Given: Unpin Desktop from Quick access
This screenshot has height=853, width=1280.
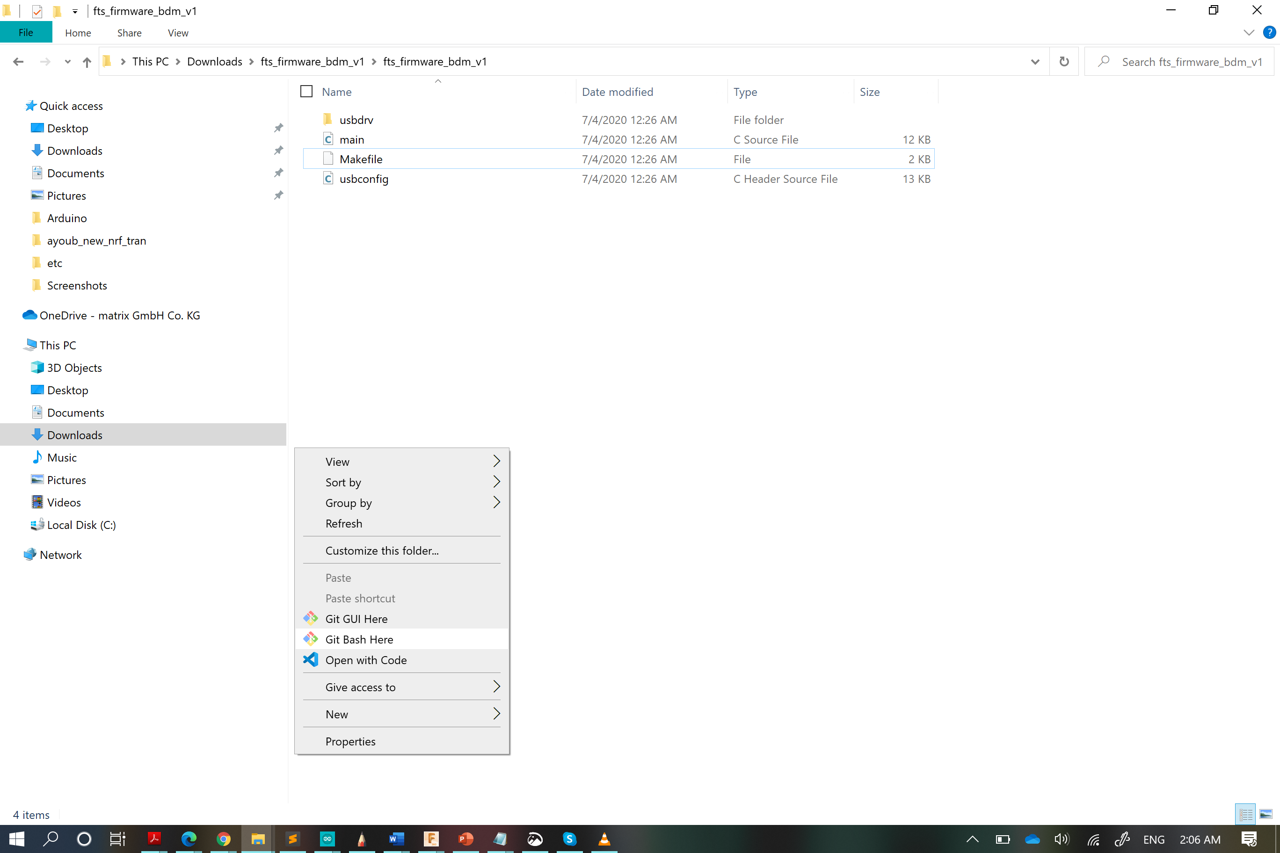Looking at the screenshot, I should 278,128.
